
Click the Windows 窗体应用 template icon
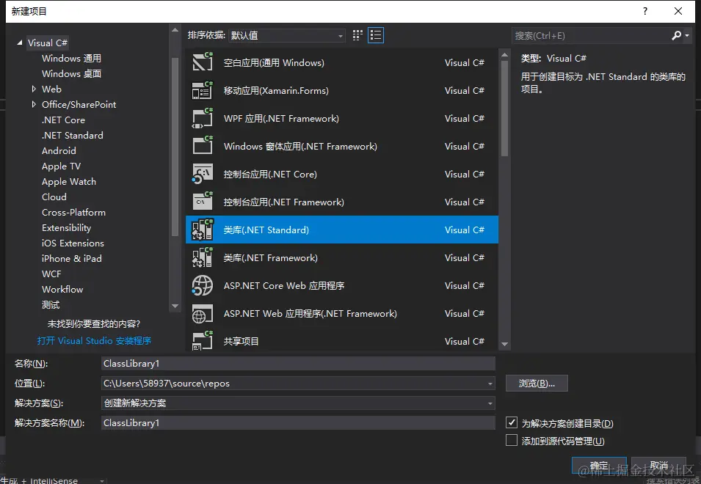[x=203, y=145]
